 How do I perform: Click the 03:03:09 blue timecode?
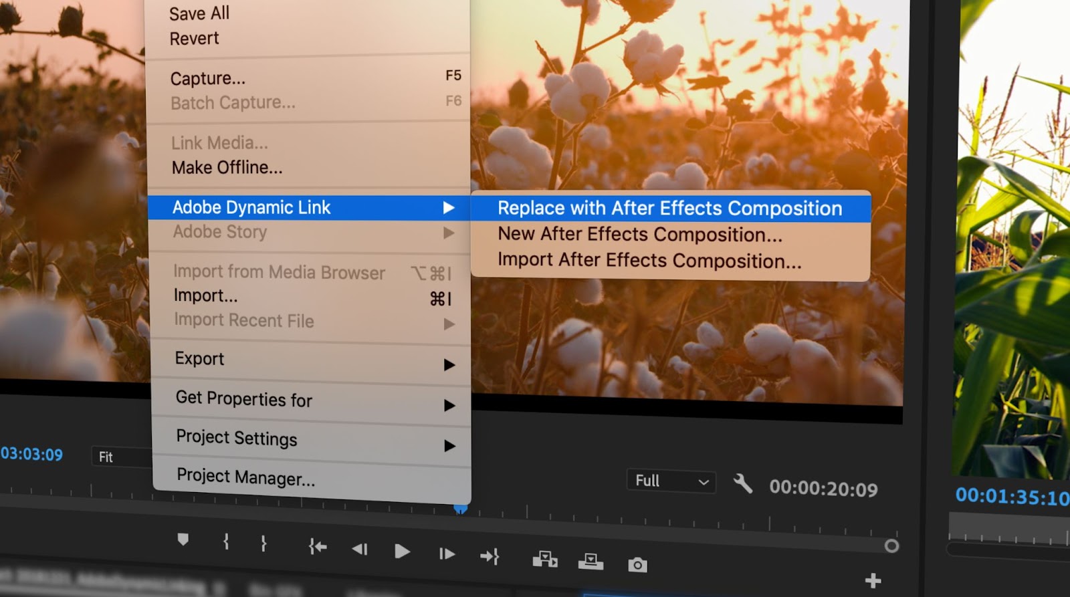[x=31, y=454]
